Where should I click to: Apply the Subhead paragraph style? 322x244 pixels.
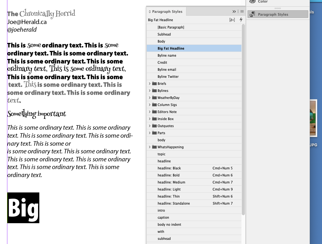tap(194, 34)
